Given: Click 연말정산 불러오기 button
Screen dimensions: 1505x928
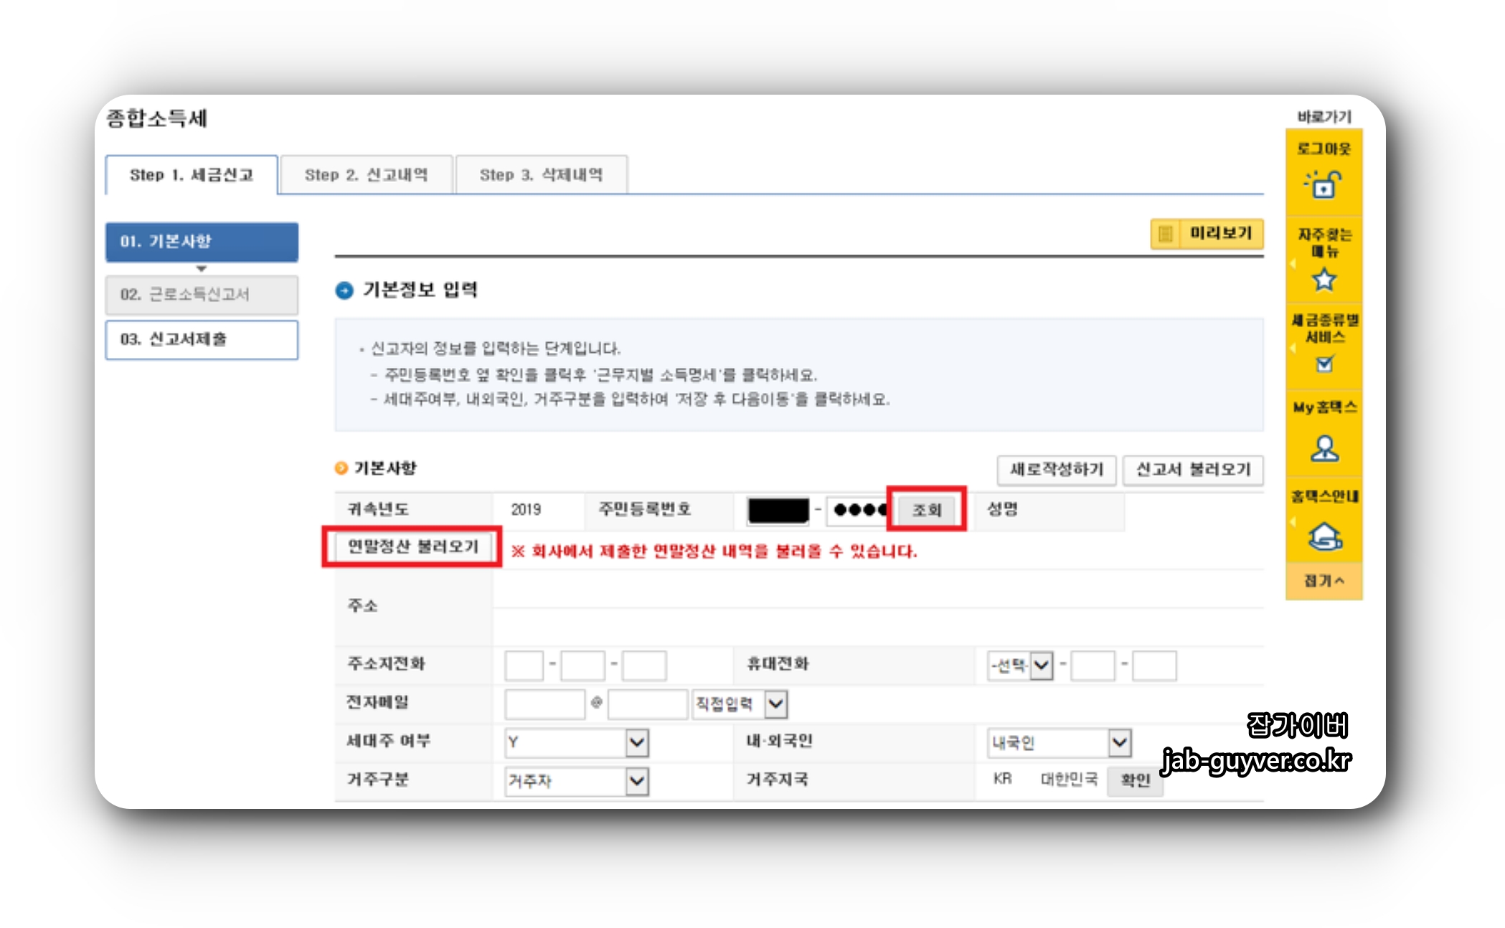Looking at the screenshot, I should click(x=412, y=547).
